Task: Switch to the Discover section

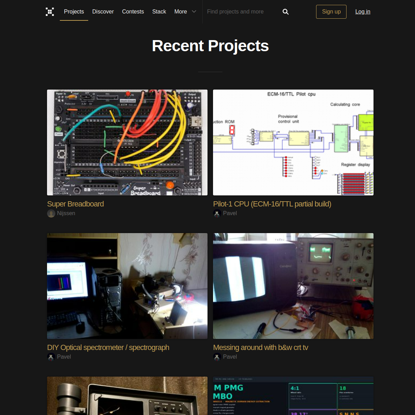Action: (103, 11)
